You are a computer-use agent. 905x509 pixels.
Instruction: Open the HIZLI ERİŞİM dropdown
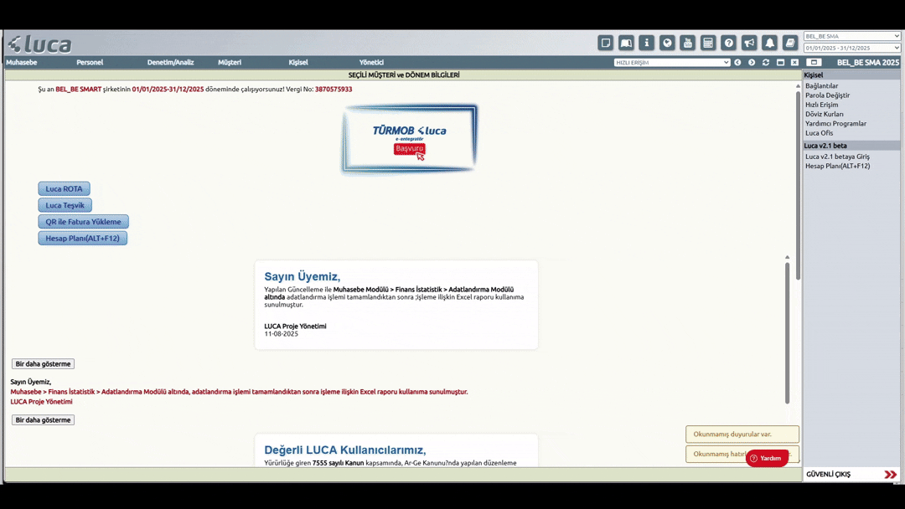[672, 63]
